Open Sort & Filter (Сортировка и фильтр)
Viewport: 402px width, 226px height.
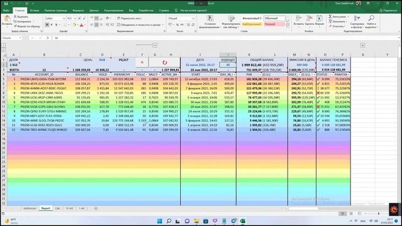point(357,21)
